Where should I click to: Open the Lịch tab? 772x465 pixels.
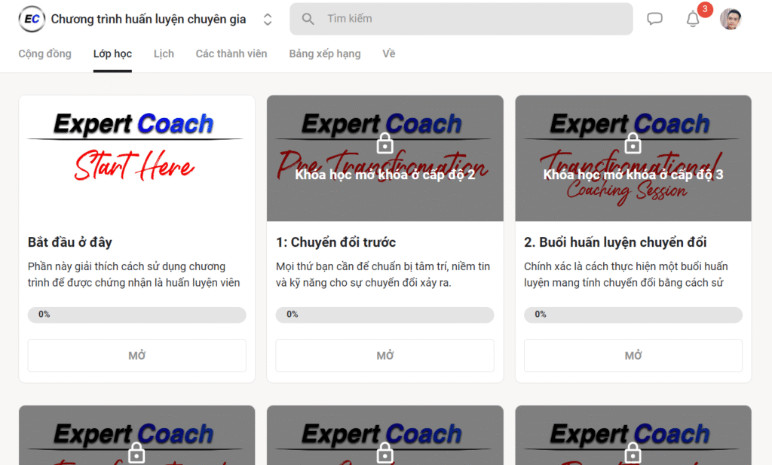164,53
